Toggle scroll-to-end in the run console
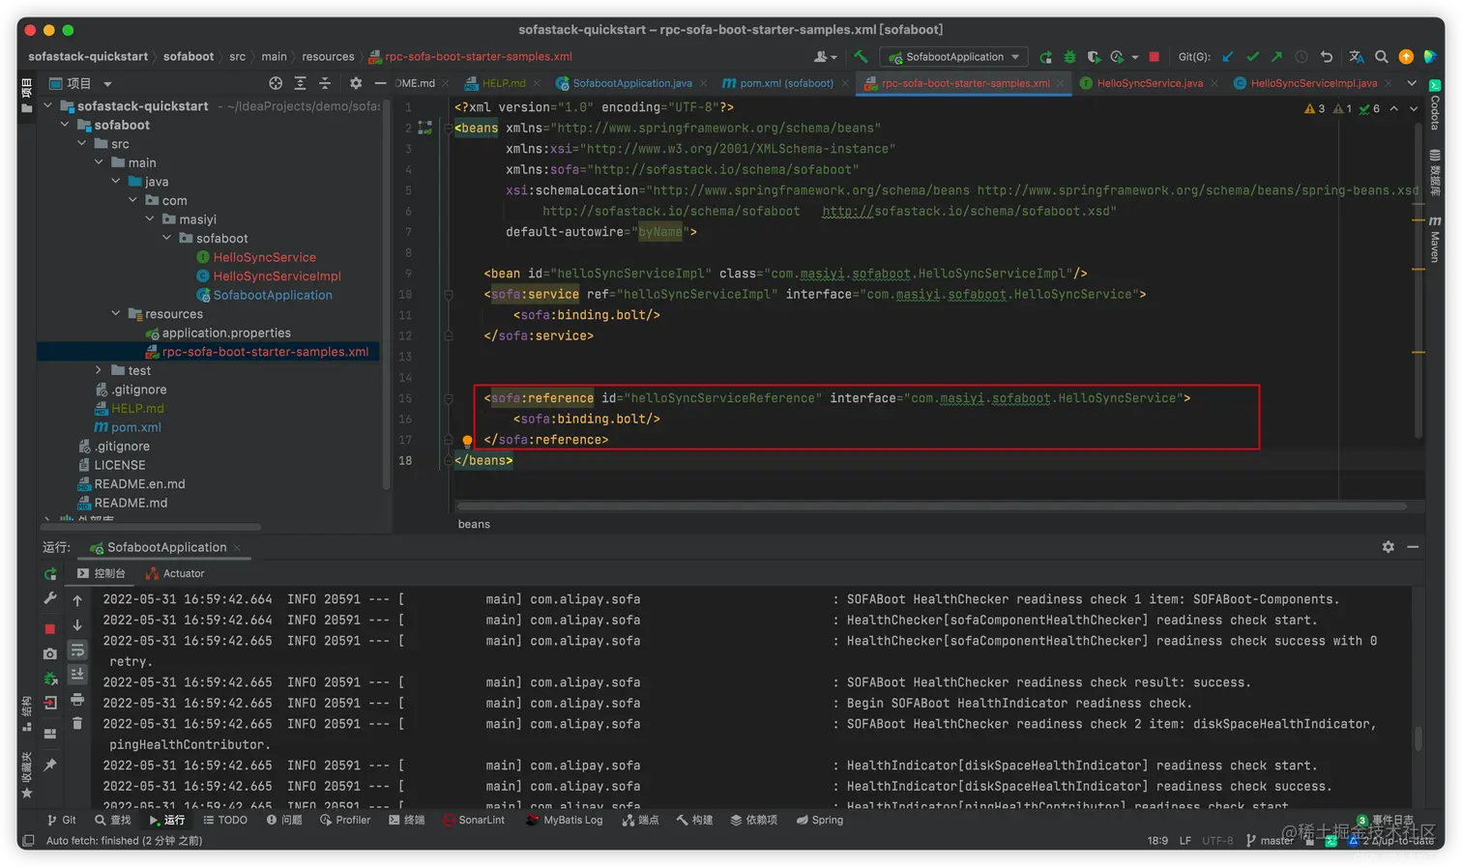Viewport: 1462px width, 867px height. pos(77,674)
